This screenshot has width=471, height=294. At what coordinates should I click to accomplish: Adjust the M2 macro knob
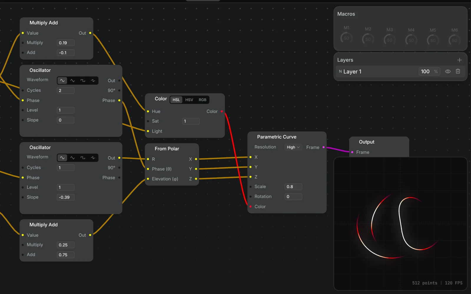pos(368,39)
